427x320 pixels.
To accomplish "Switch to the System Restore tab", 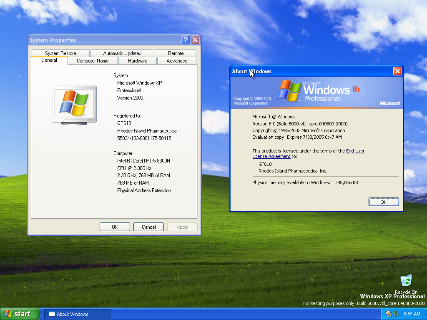I will [x=60, y=53].
